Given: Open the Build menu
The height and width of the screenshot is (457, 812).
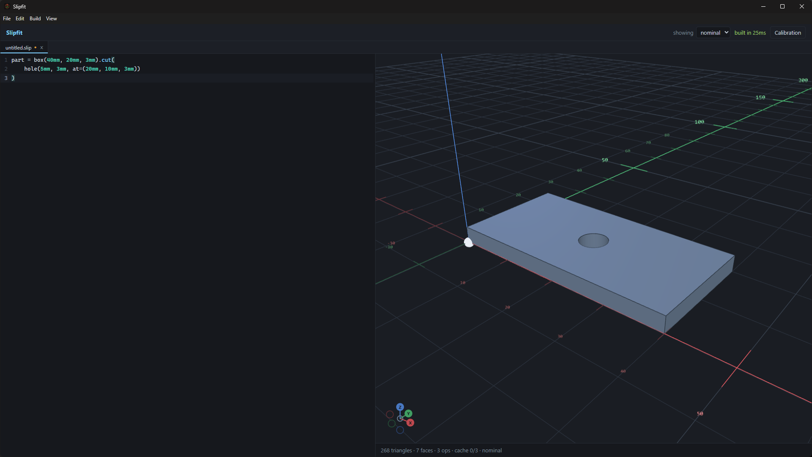Looking at the screenshot, I should pyautogui.click(x=35, y=19).
